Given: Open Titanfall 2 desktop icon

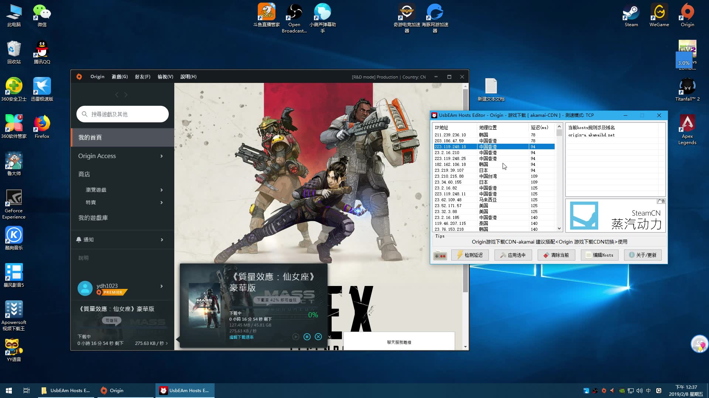Looking at the screenshot, I should pos(687,90).
